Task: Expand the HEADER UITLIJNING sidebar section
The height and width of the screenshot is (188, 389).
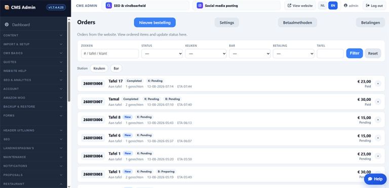Action: pos(33,130)
